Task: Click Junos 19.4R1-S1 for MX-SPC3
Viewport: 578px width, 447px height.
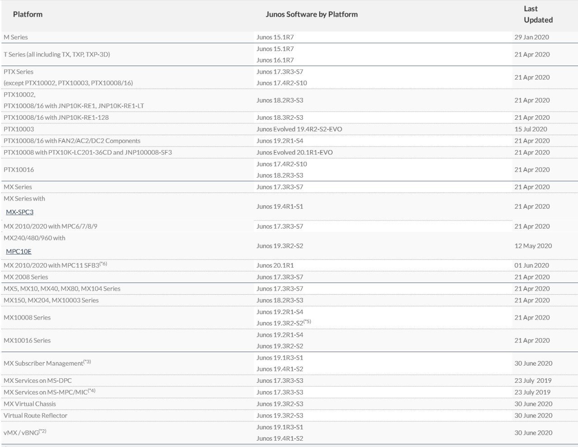Action: coord(280,207)
